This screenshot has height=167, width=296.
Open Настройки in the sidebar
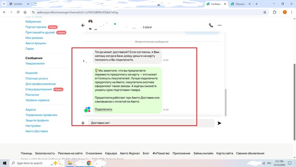33,126
